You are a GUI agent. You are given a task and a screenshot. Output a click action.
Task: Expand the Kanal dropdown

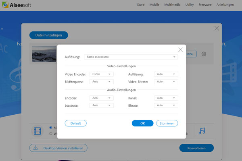click(167, 98)
